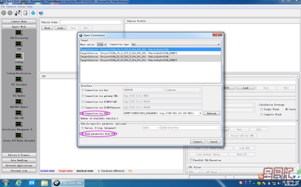Select Connection via gateway URL option
Image resolution: width=301 pixels, height=187 pixels.
click(x=83, y=96)
